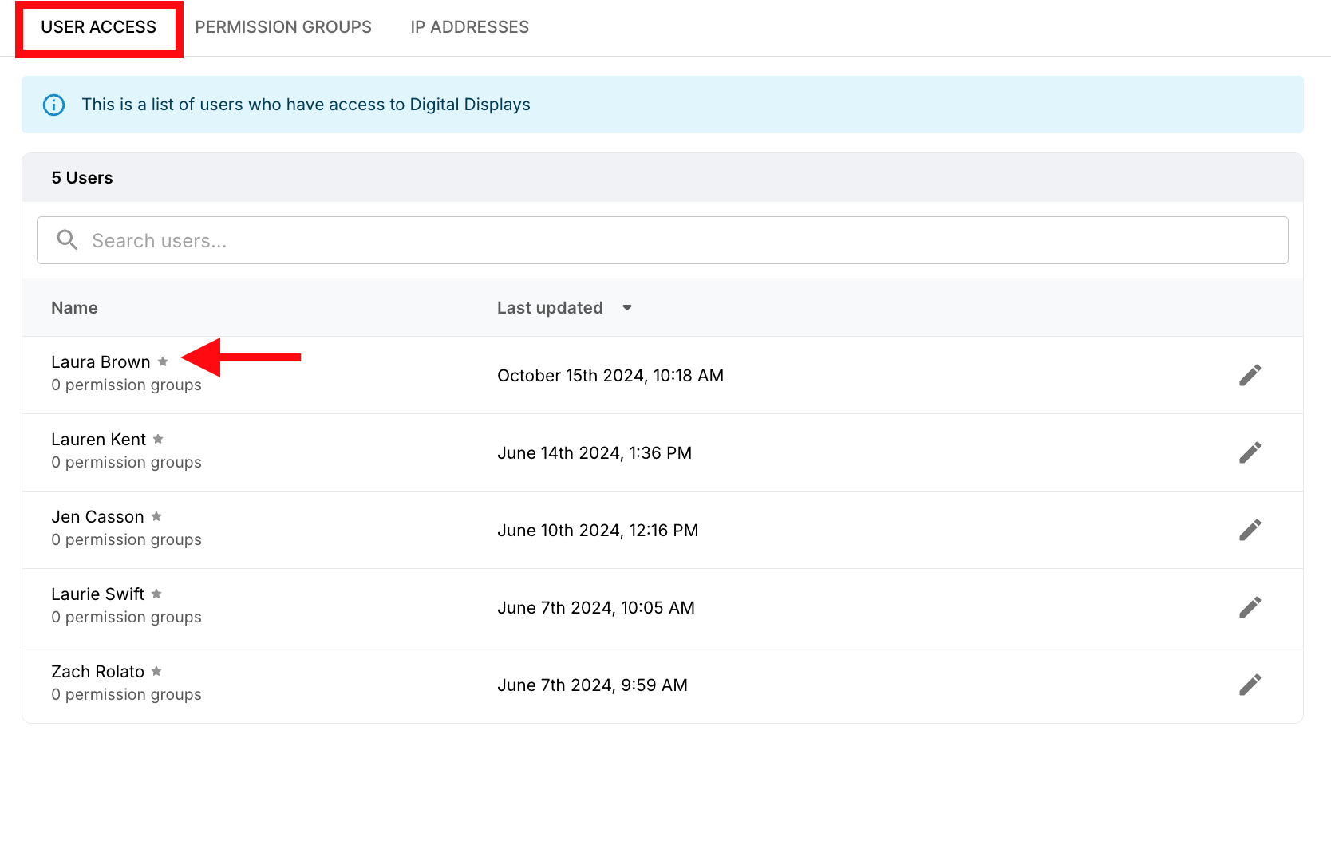Focus the Search users field
This screenshot has height=857, width=1331.
(662, 240)
